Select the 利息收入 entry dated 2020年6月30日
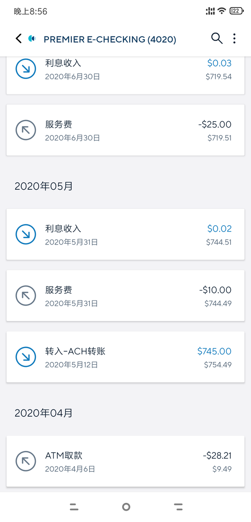251x522 pixels. point(125,69)
